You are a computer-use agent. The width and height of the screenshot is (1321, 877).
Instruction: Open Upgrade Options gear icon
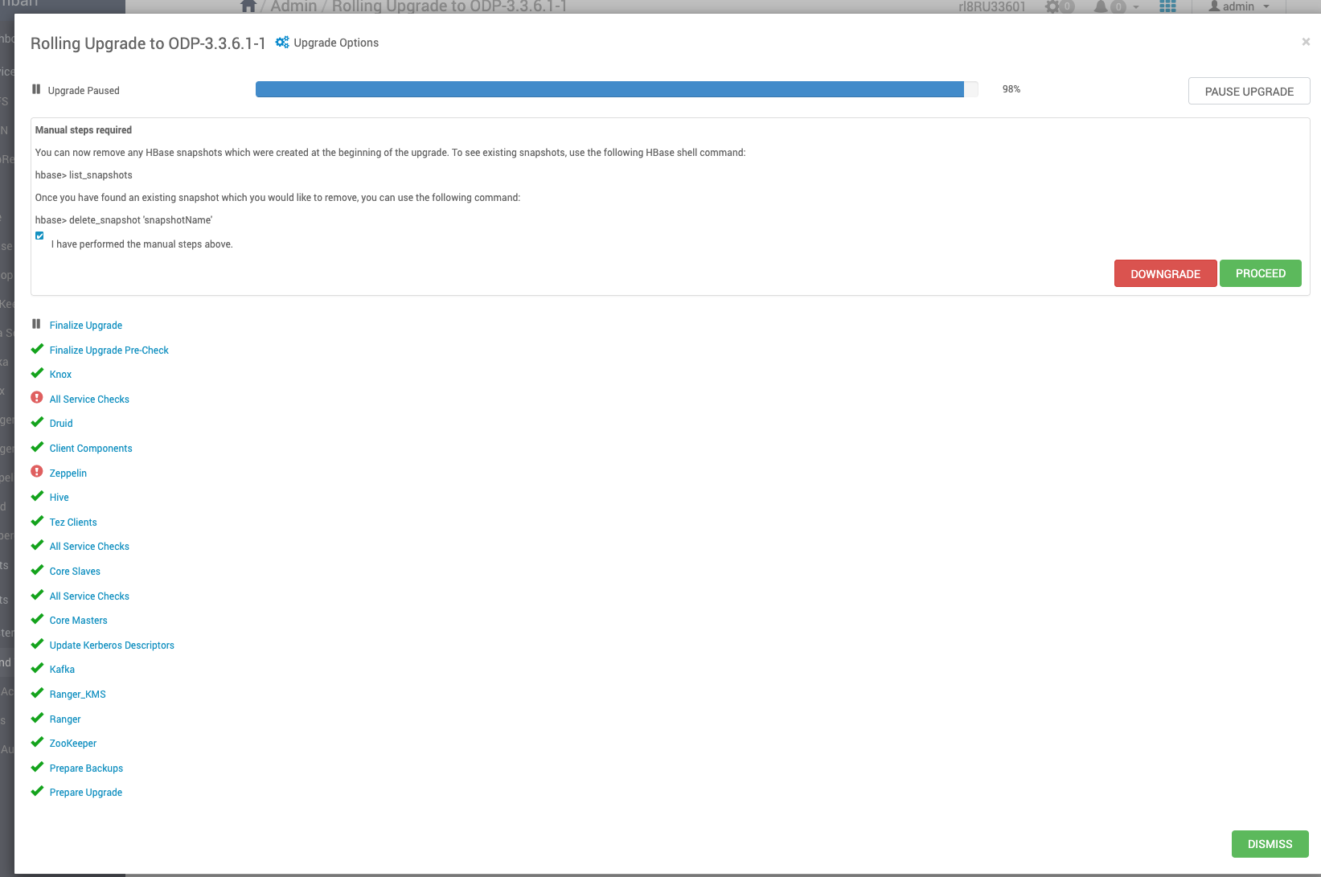(282, 42)
